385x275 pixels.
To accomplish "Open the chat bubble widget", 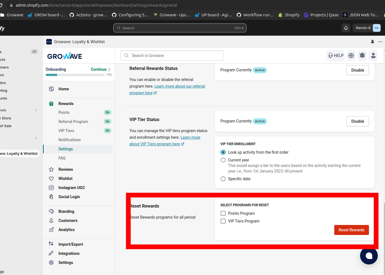I will [369, 256].
